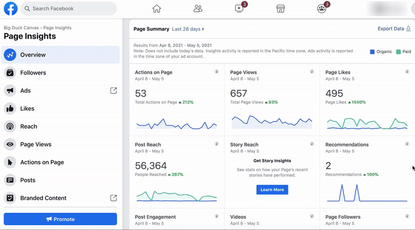Click the Post Engagement card title
Image resolution: width=415 pixels, height=230 pixels.
[x=155, y=217]
